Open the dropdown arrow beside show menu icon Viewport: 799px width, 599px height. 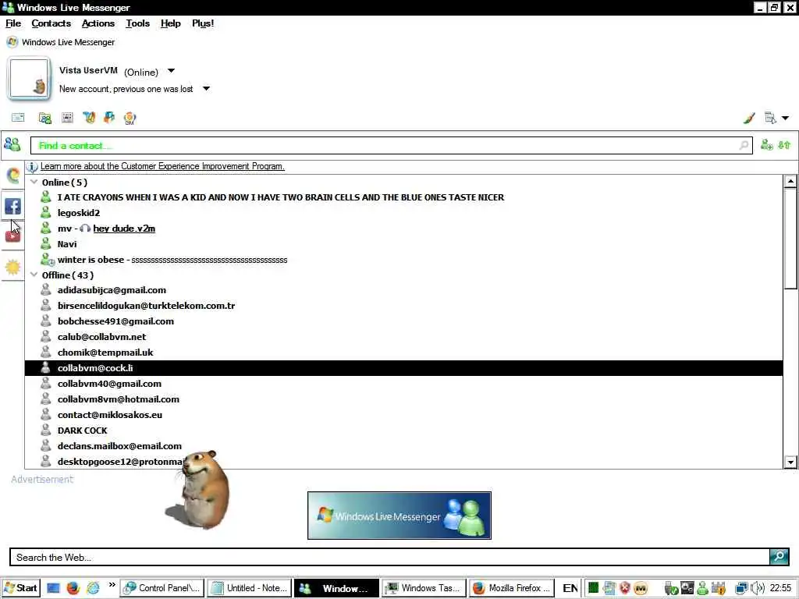785,119
